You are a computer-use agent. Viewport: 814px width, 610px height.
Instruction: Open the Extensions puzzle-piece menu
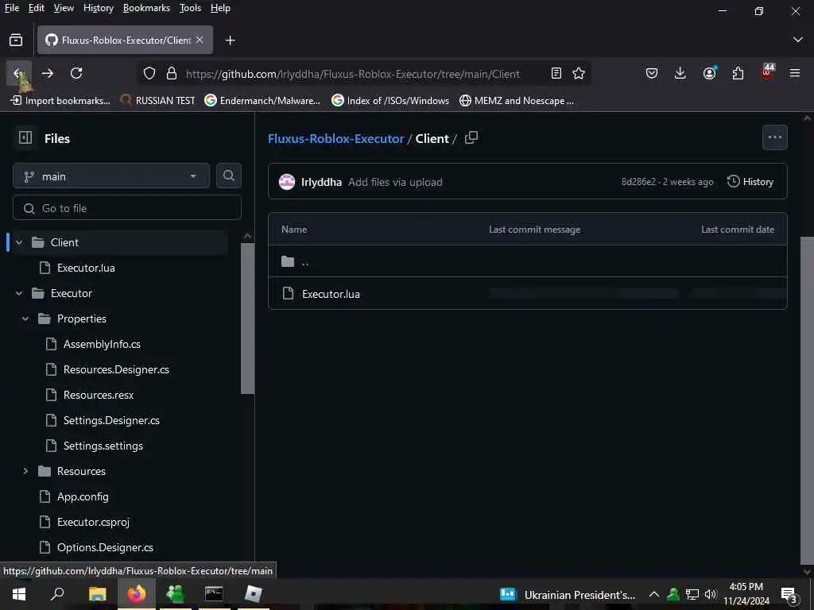coord(738,73)
